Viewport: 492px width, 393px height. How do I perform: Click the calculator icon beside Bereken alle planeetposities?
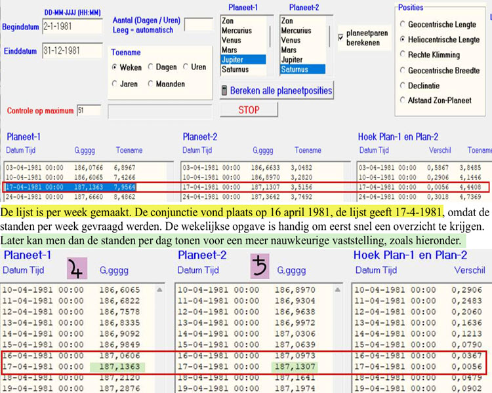[x=224, y=90]
